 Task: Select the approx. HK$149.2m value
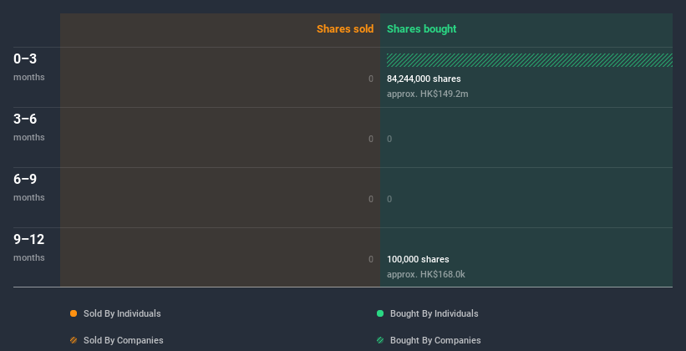428,94
